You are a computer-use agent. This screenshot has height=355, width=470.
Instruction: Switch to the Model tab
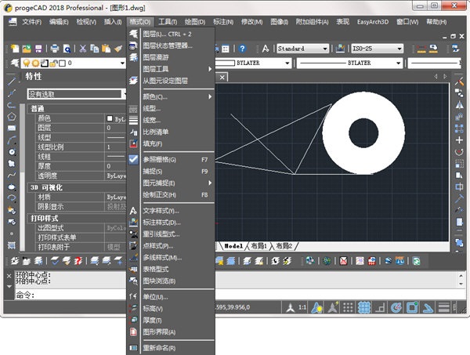(233, 246)
